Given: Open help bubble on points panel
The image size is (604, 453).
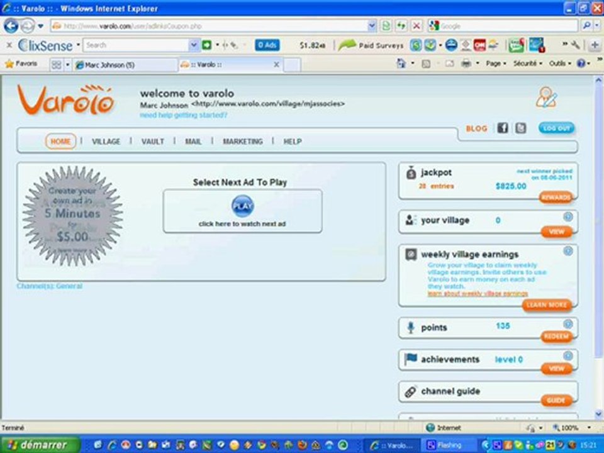Looking at the screenshot, I should click(568, 324).
